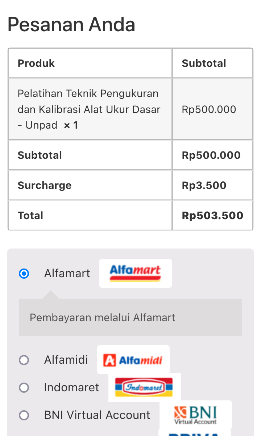Click the Surcharge row label

coord(45,185)
